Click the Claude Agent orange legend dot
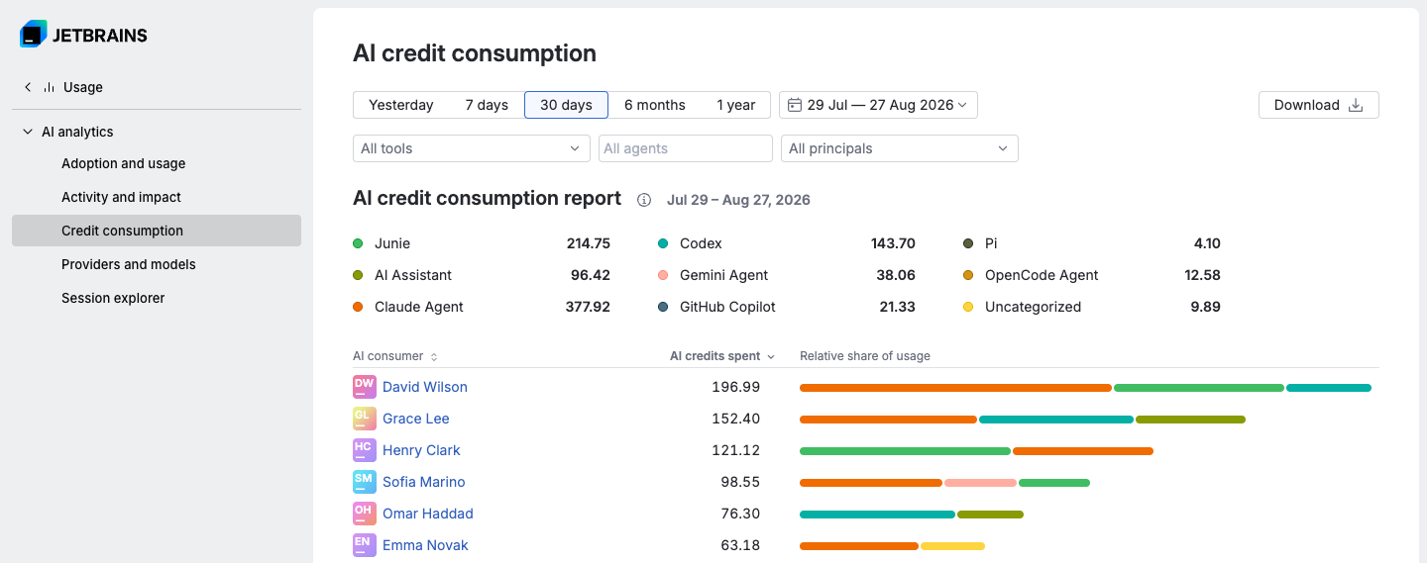 (x=358, y=307)
